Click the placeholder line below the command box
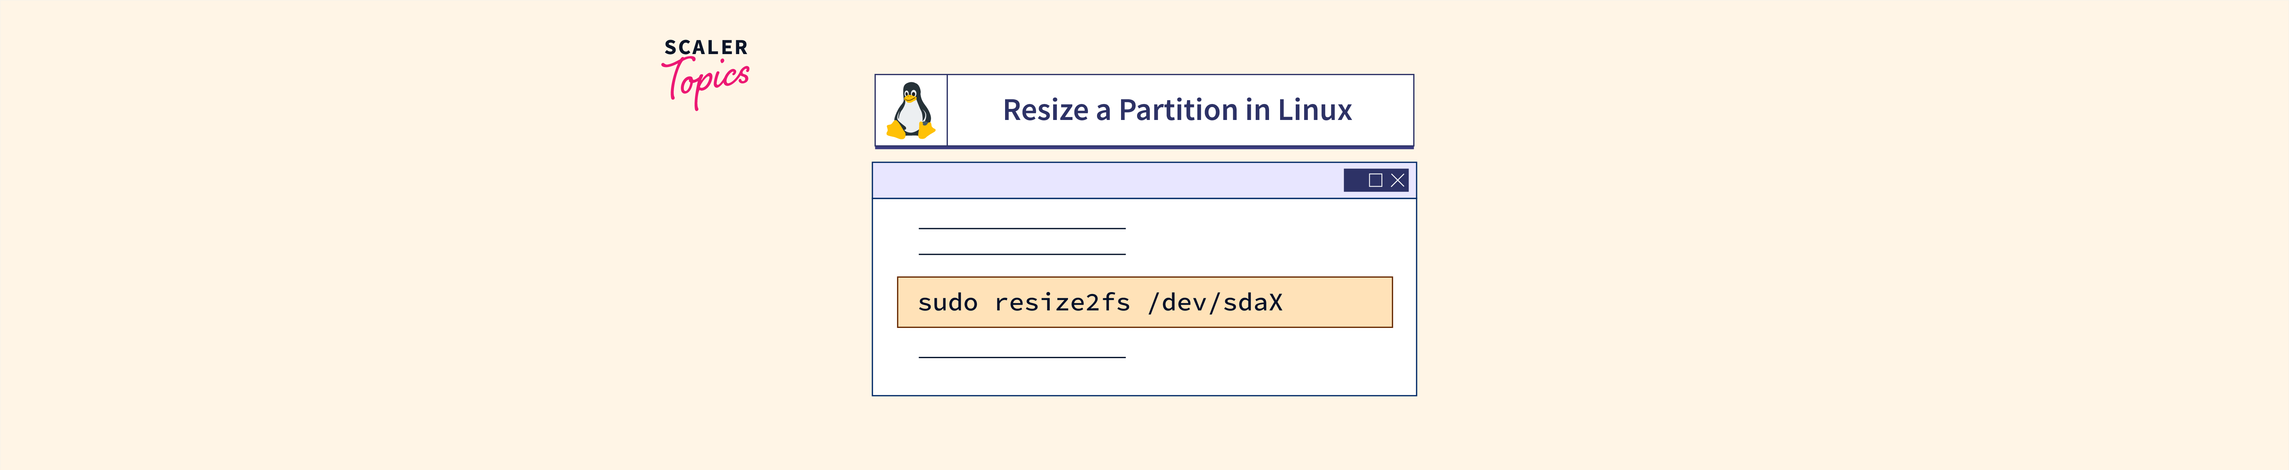This screenshot has height=470, width=2289. (1022, 357)
